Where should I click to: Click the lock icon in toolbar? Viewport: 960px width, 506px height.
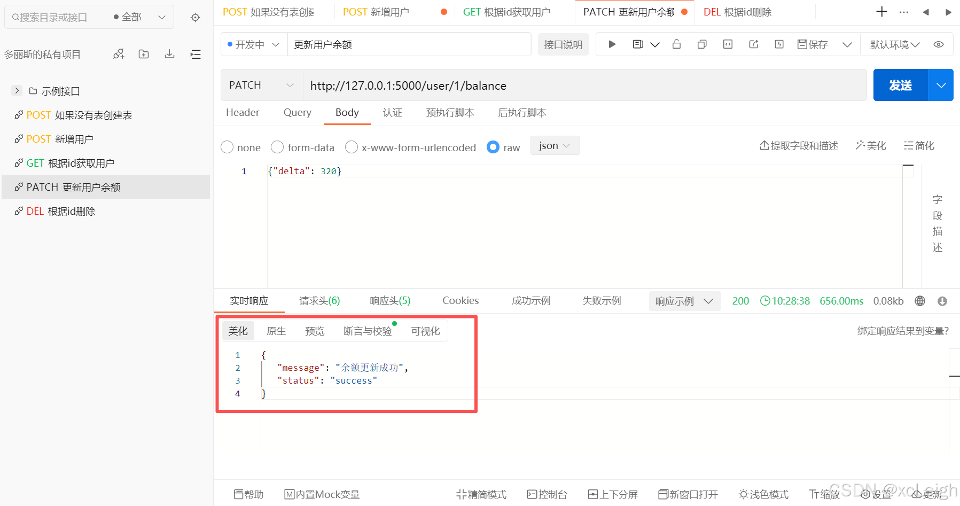click(676, 44)
